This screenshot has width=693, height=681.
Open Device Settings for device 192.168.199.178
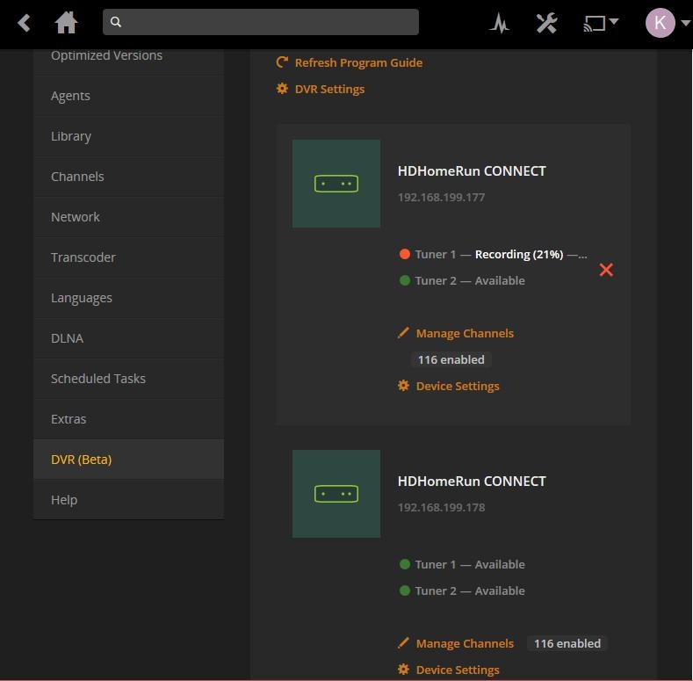(x=458, y=670)
